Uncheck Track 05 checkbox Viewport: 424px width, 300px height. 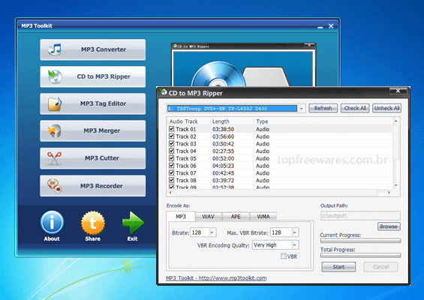pos(171,158)
